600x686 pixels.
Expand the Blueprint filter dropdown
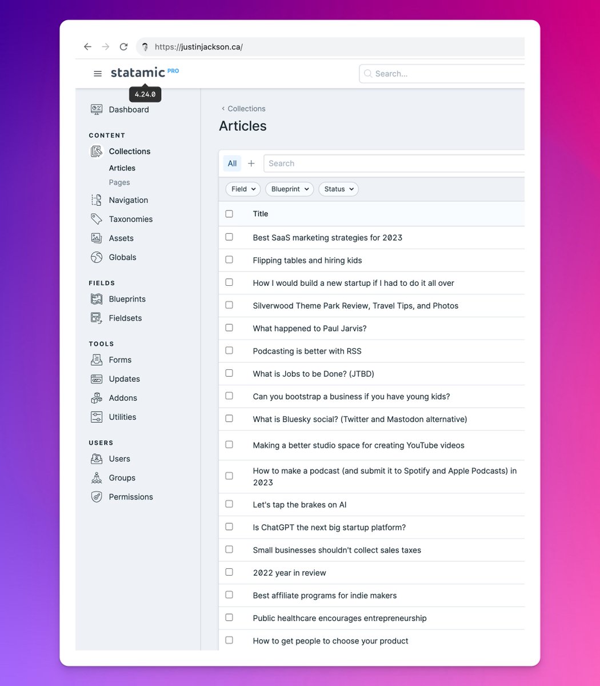tap(290, 189)
